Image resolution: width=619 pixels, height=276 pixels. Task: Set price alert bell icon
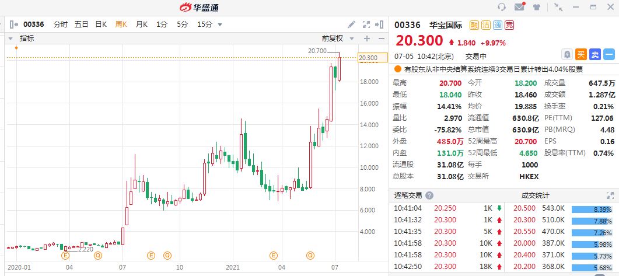(x=567, y=54)
